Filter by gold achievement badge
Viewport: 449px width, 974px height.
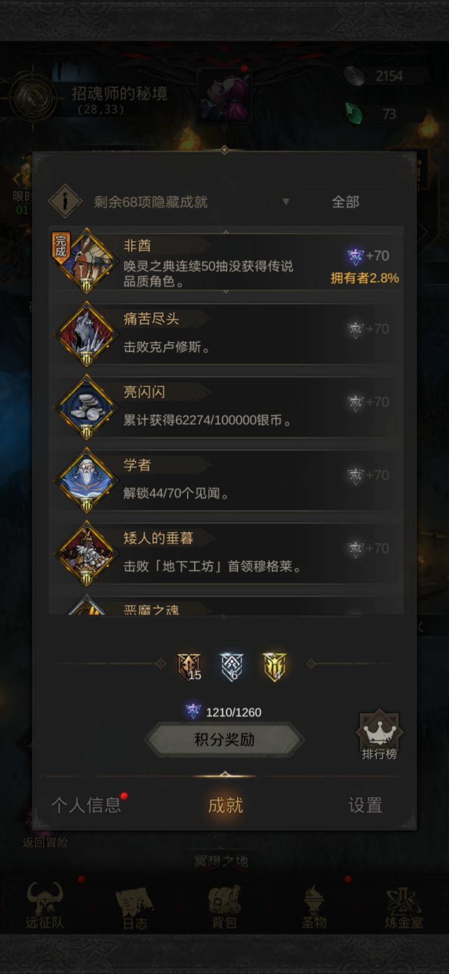(274, 667)
